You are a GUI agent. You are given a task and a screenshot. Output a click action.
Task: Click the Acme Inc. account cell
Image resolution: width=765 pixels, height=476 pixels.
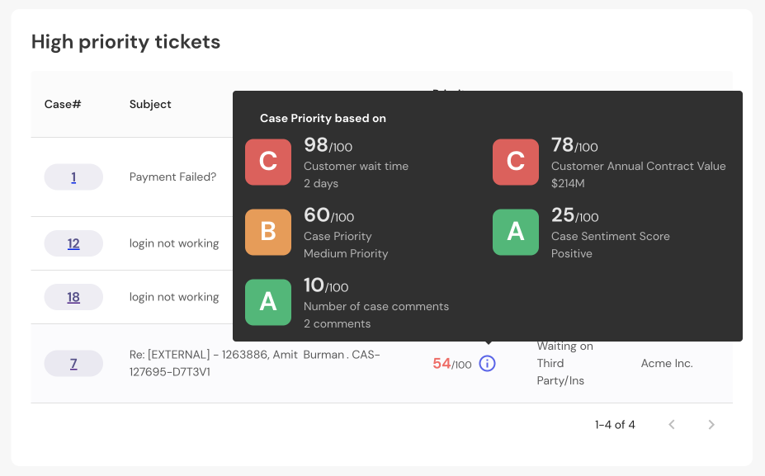667,363
